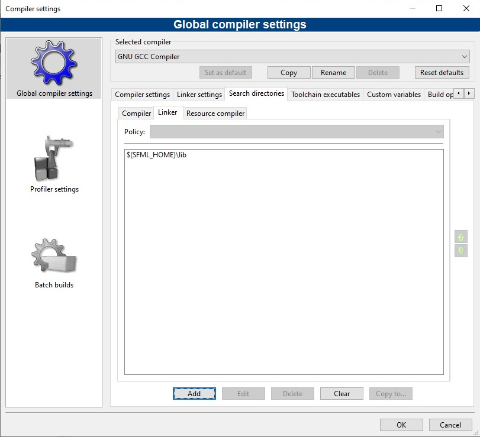Select the Resource compiler sub-tab
The image size is (480, 437).
click(215, 114)
